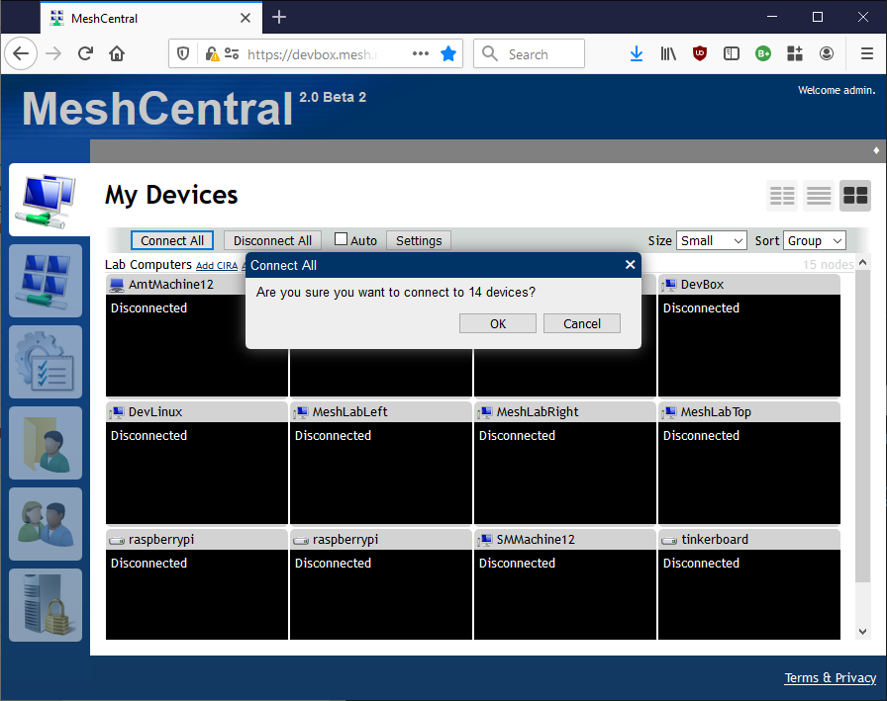Open the Size dropdown showing Small
887x701 pixels.
click(711, 240)
